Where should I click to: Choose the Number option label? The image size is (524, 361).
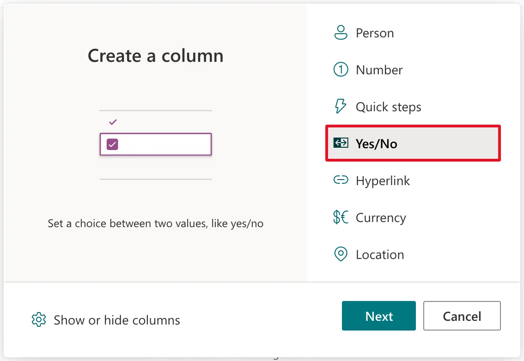click(x=379, y=70)
